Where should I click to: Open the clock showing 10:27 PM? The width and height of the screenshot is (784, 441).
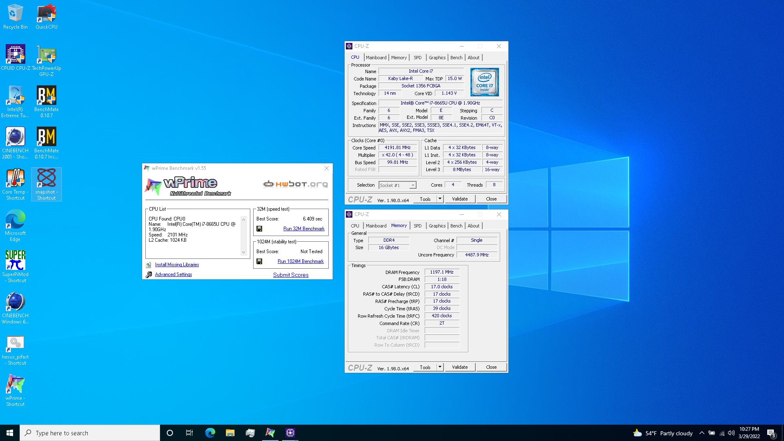coord(749,433)
